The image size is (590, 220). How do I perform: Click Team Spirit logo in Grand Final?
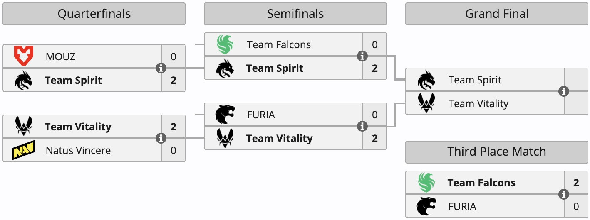click(x=426, y=80)
